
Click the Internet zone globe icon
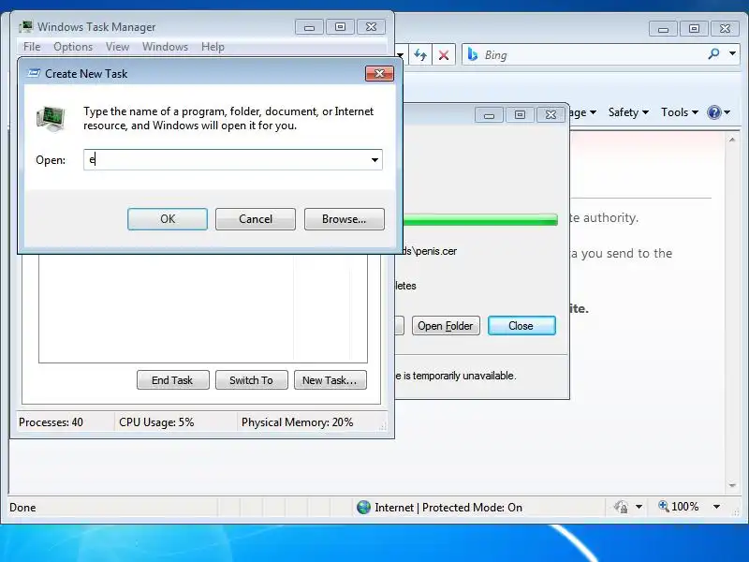tap(363, 507)
